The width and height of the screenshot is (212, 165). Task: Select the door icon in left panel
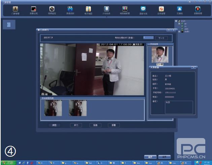point(8,24)
